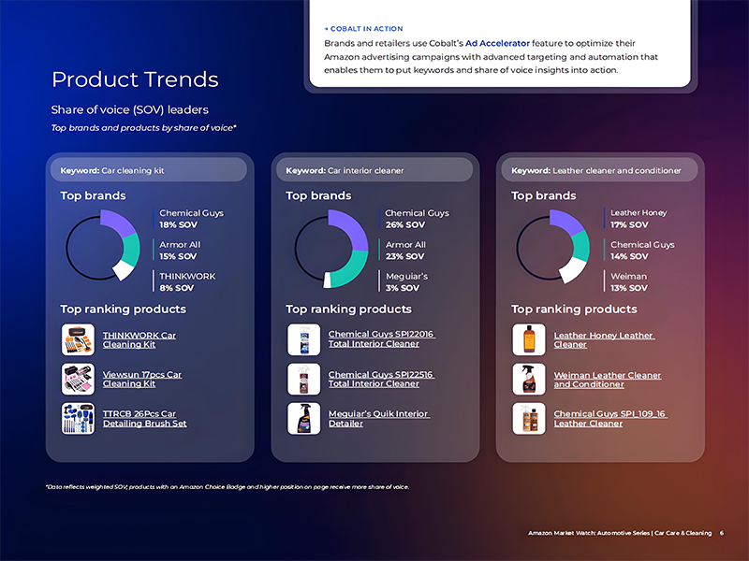This screenshot has height=561, width=749.
Task: Open the THINKWORK Car Cleaning Kit link
Action: (139, 339)
